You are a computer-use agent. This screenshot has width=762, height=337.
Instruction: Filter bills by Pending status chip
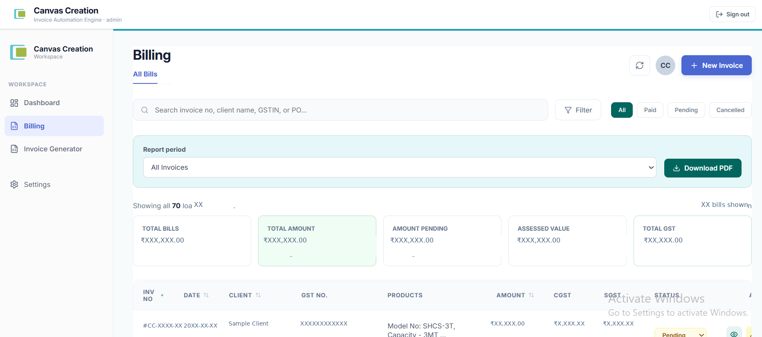686,110
